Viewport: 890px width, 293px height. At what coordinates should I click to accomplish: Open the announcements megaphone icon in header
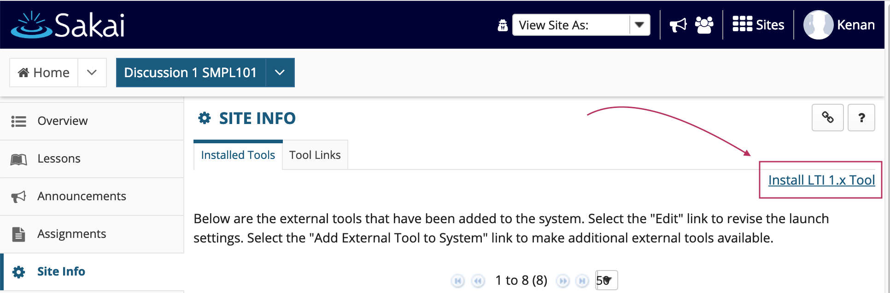(x=678, y=25)
